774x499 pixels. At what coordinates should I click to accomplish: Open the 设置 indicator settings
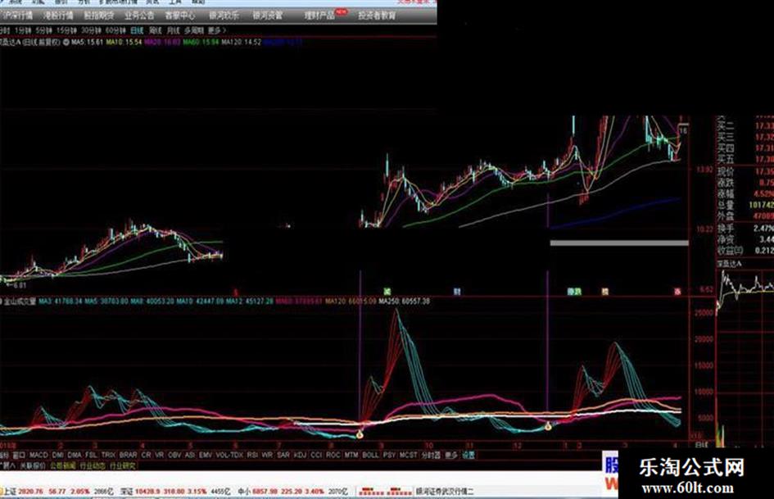[468, 455]
